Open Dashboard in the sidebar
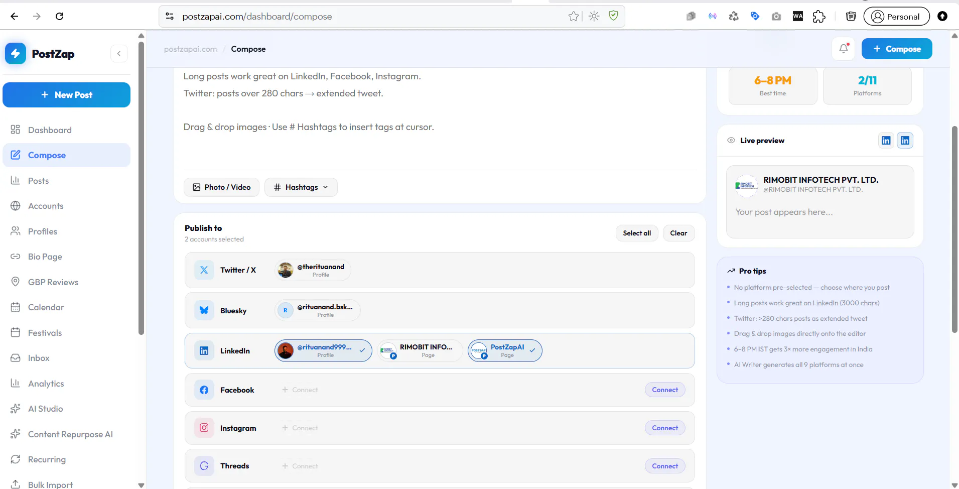Viewport: 959px width, 489px height. (x=66, y=130)
